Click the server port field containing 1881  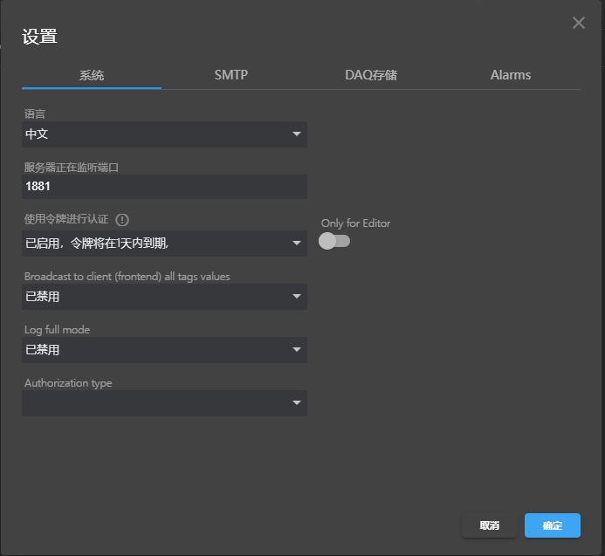pos(164,187)
